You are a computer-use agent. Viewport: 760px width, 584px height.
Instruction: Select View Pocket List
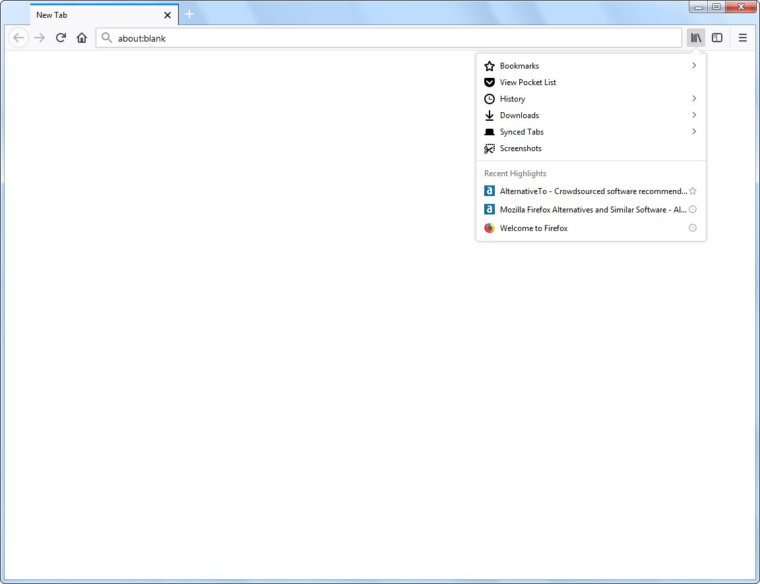[591, 82]
